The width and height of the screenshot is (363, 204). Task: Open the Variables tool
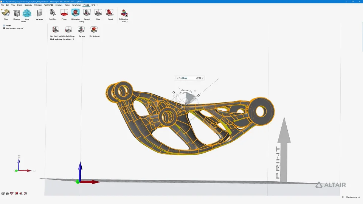pos(39,13)
